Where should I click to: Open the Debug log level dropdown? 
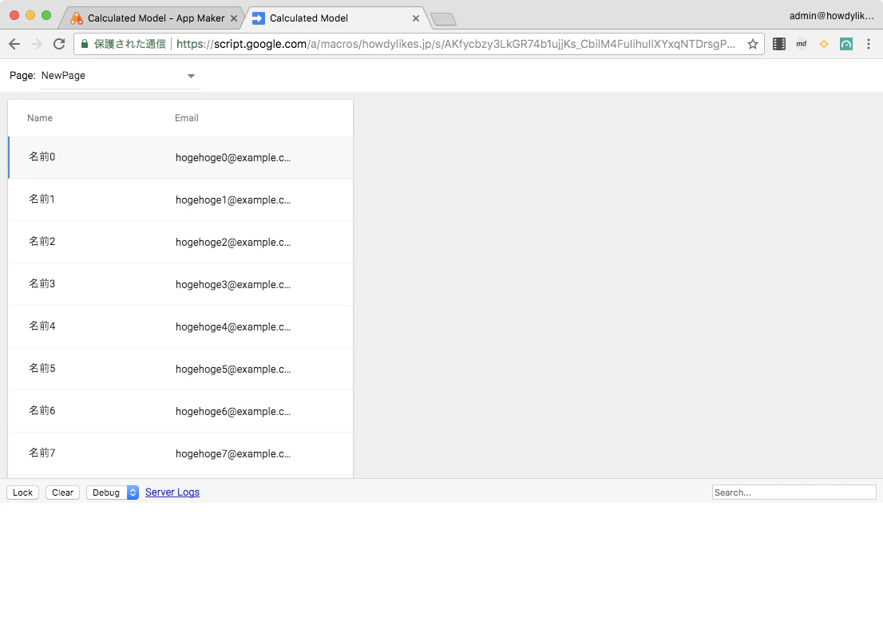pos(113,492)
